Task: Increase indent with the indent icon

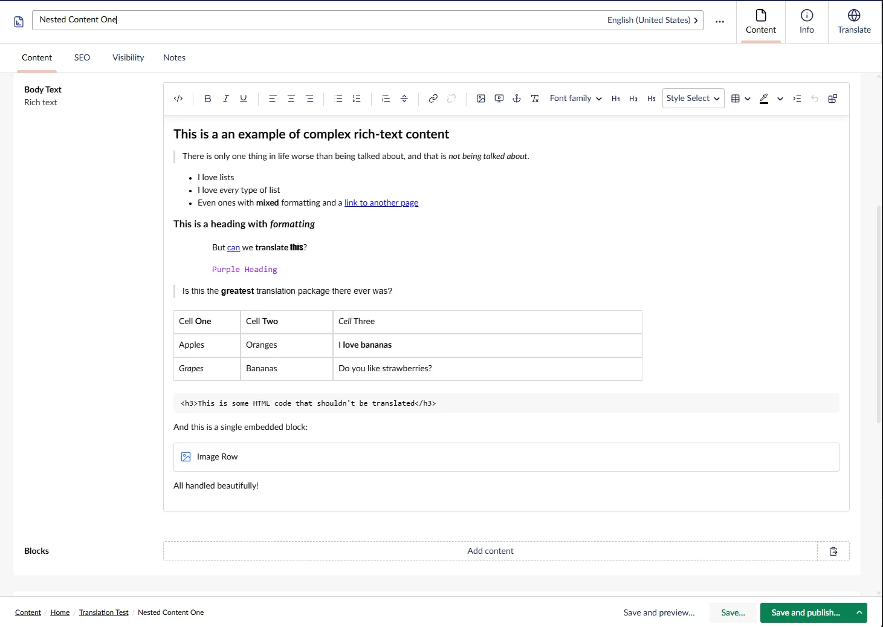Action: click(x=797, y=99)
